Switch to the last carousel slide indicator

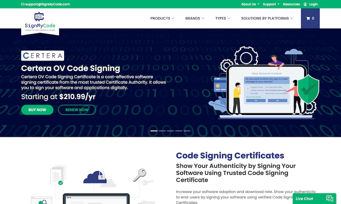187,131
